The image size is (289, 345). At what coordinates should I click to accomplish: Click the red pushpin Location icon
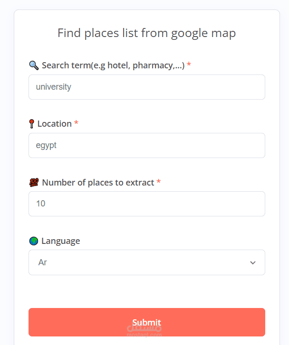point(31,124)
